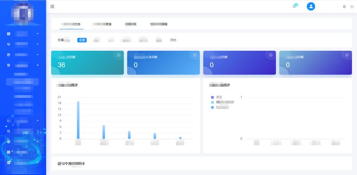
Task: Toggle the purple 关注 legend item
Action: pyautogui.click(x=216, y=97)
